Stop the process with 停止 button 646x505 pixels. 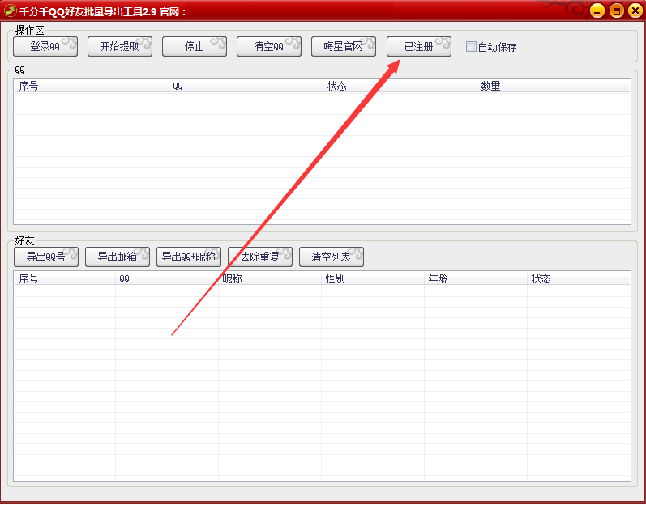[x=195, y=46]
